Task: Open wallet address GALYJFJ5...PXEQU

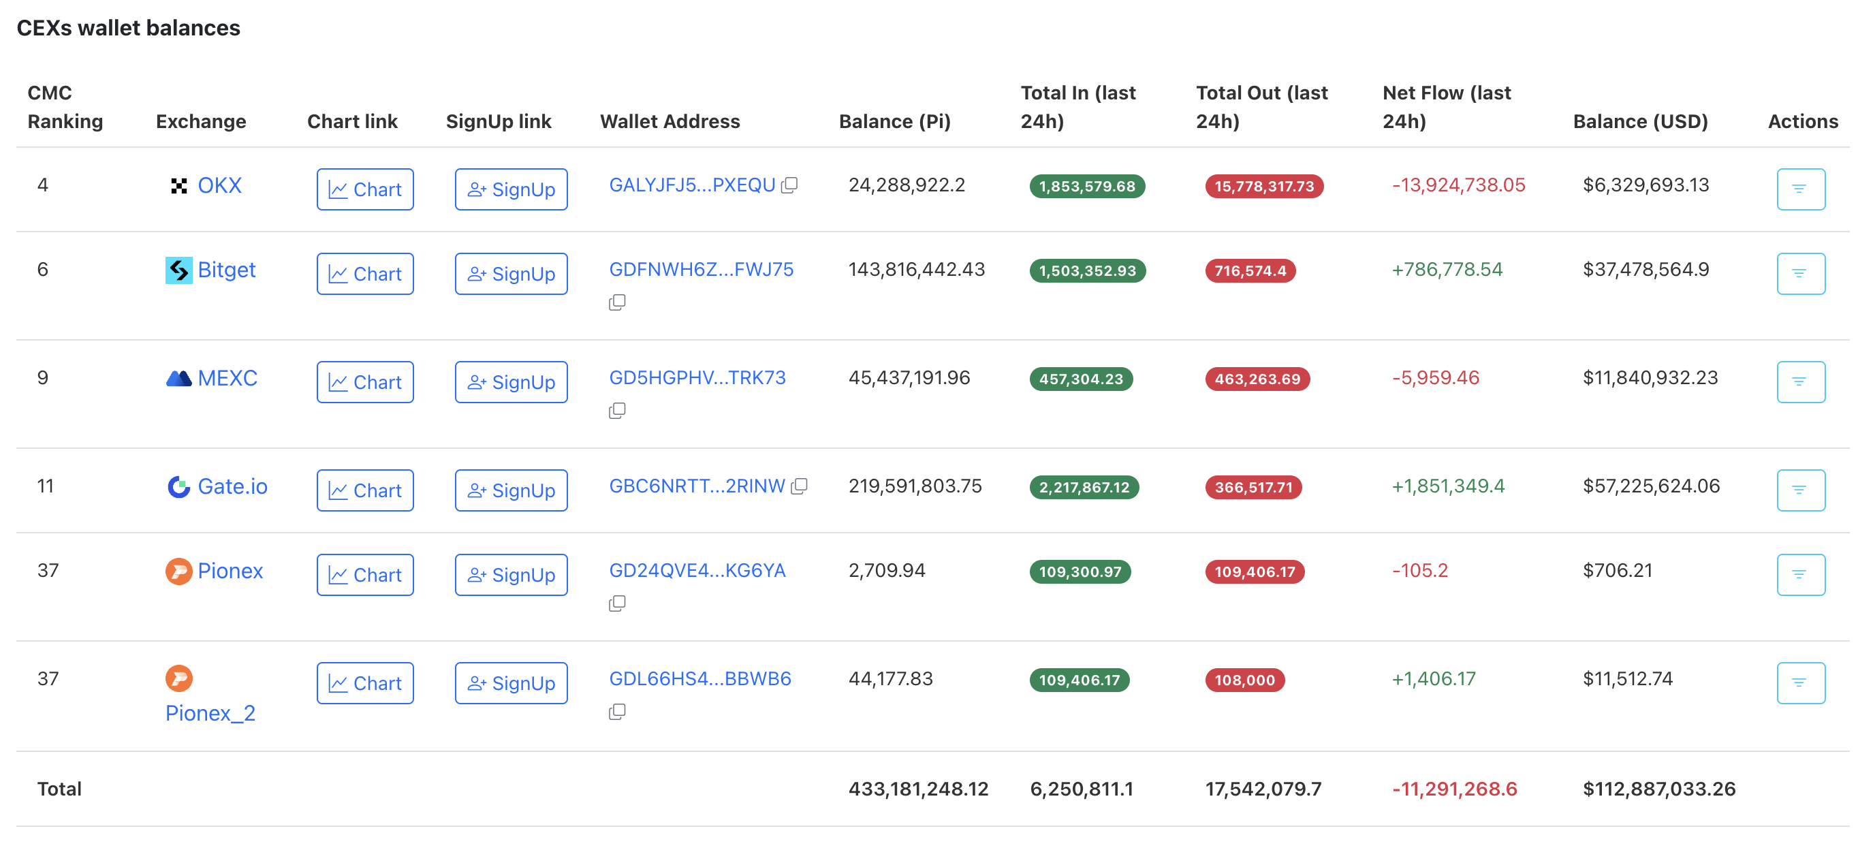Action: (x=693, y=185)
